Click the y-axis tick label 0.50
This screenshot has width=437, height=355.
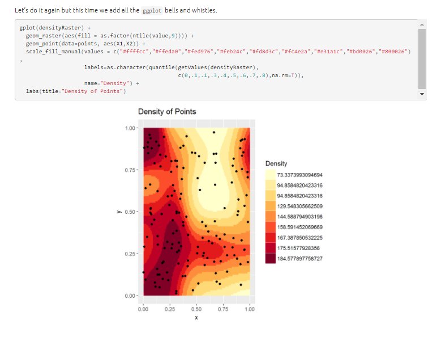[x=130, y=212]
